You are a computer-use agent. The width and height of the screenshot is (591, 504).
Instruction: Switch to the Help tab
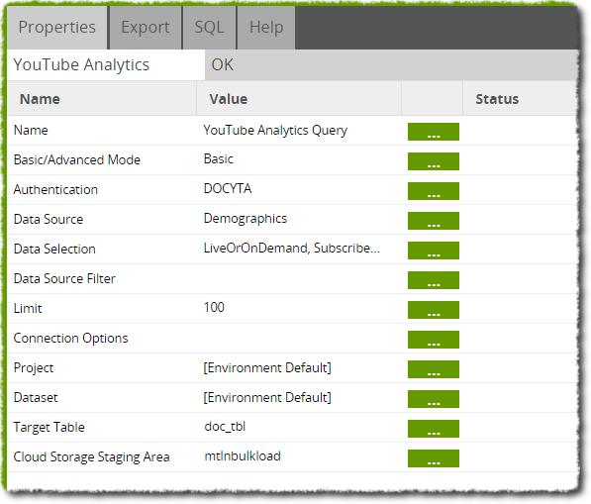[x=266, y=28]
